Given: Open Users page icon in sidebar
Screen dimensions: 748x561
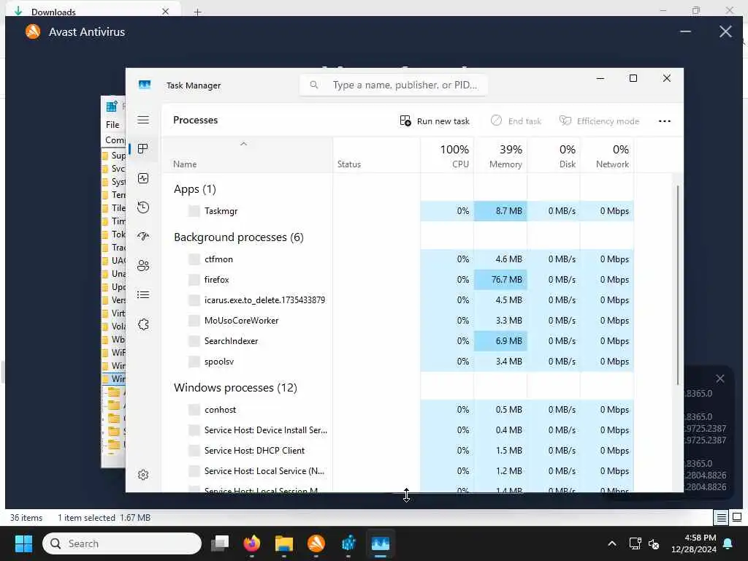Looking at the screenshot, I should coord(143,266).
